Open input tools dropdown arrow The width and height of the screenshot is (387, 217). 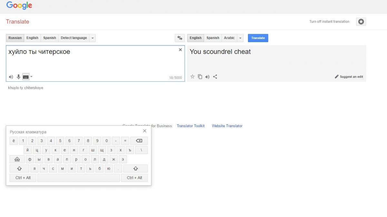[x=31, y=77]
